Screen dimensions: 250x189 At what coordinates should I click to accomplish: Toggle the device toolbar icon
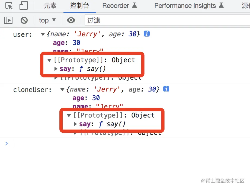[23, 6]
